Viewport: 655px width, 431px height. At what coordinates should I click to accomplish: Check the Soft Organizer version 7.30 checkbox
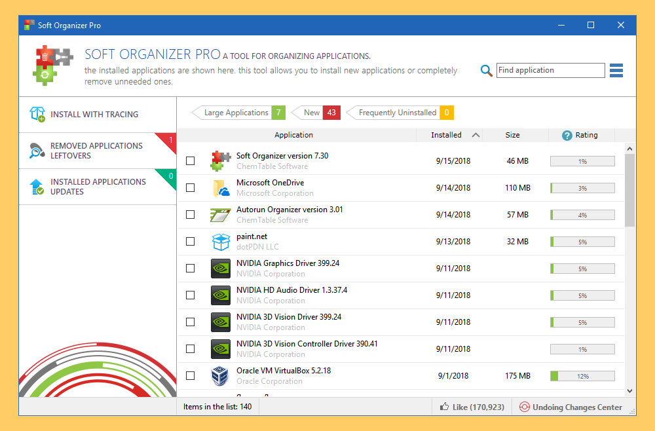tap(190, 160)
